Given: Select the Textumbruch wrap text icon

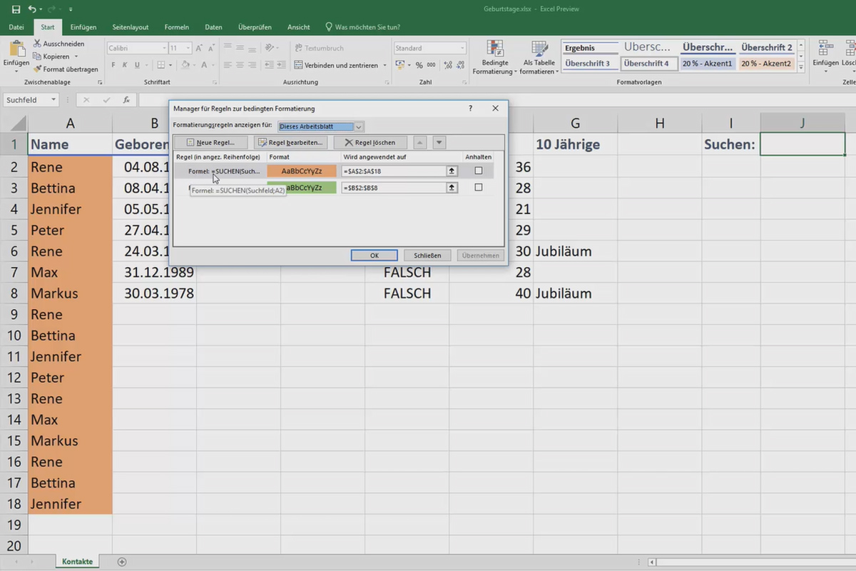Looking at the screenshot, I should click(x=298, y=48).
